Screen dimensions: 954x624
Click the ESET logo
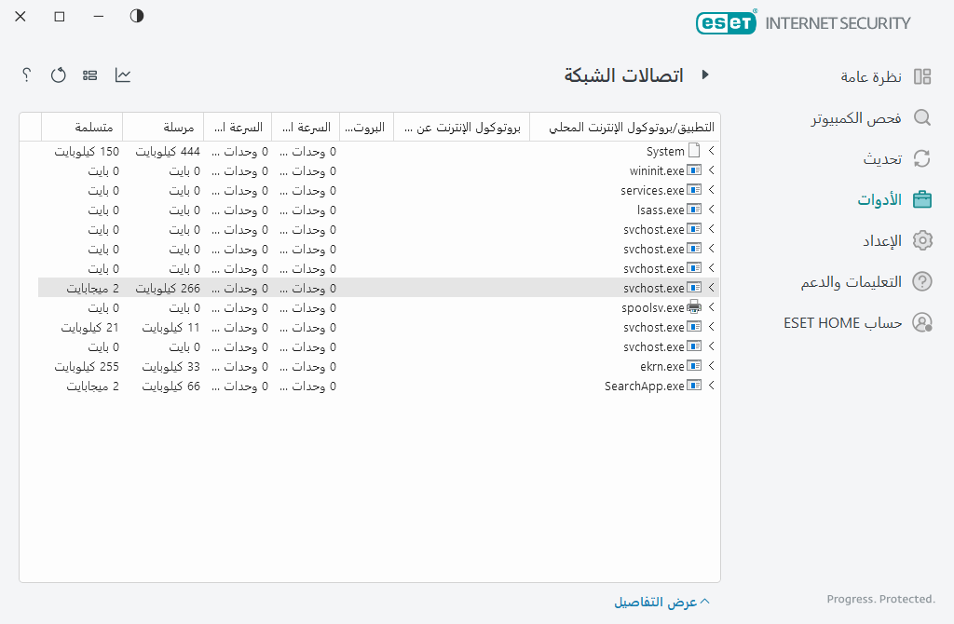click(x=727, y=22)
